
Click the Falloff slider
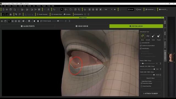coord(147,75)
